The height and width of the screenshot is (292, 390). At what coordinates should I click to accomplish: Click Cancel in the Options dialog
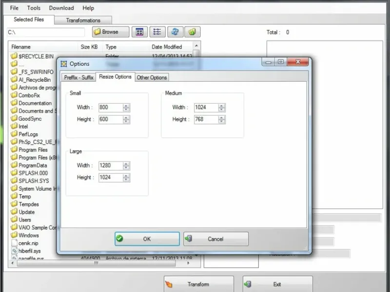[x=215, y=239]
